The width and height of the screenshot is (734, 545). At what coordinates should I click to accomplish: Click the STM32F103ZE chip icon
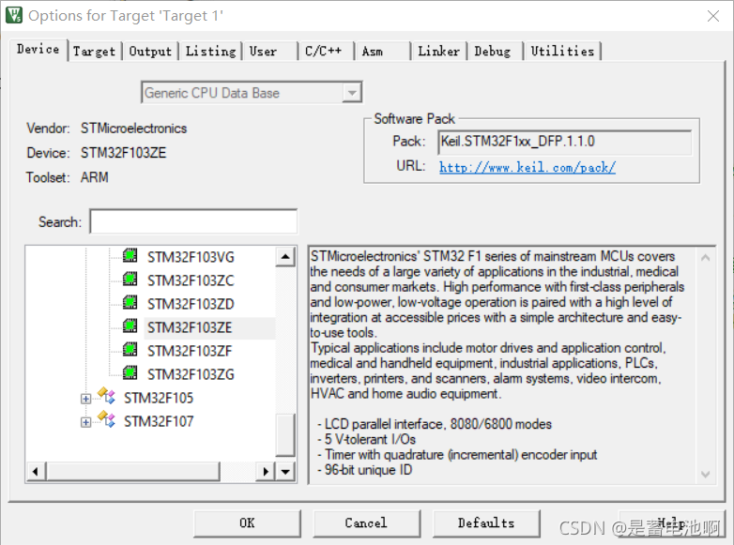pos(130,326)
